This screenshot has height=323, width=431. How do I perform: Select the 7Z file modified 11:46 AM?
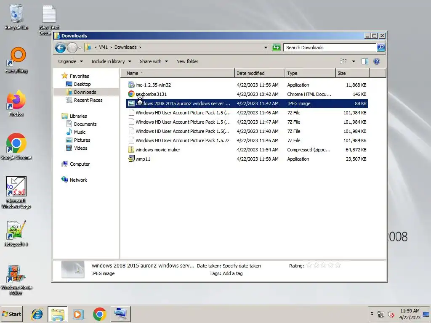pyautogui.click(x=247, y=113)
